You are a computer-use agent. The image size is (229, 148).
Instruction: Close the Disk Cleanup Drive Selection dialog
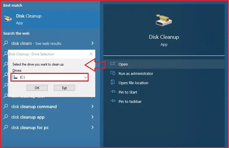(x=91, y=54)
